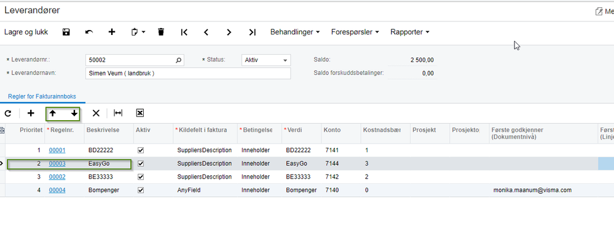This screenshot has width=614, height=233.
Task: Open rule link 00003
Action: [x=57, y=164]
